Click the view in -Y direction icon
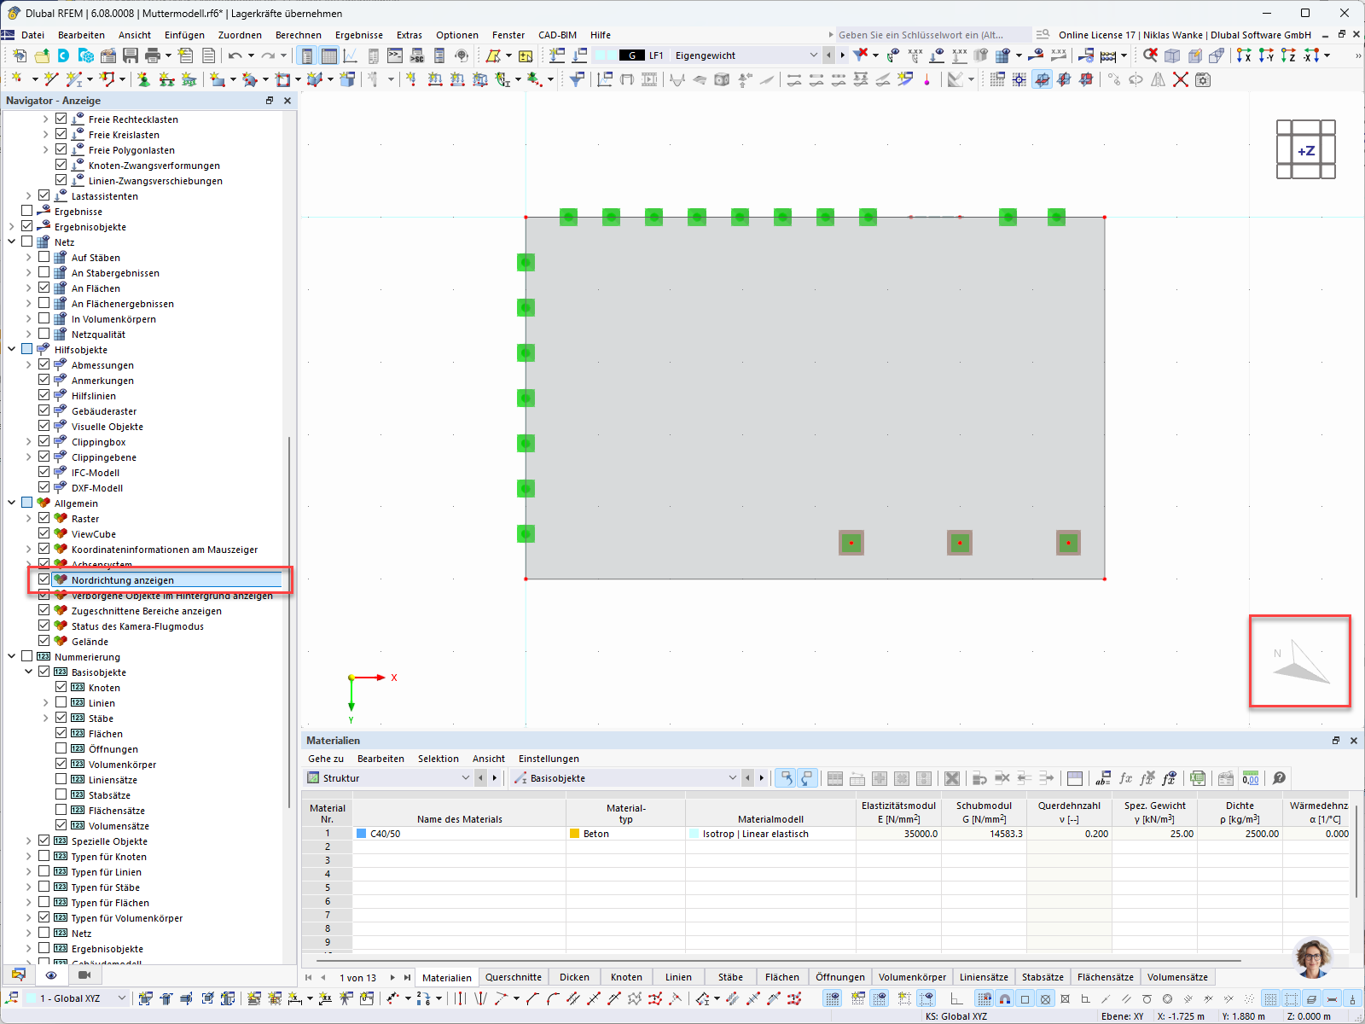 tap(1267, 55)
